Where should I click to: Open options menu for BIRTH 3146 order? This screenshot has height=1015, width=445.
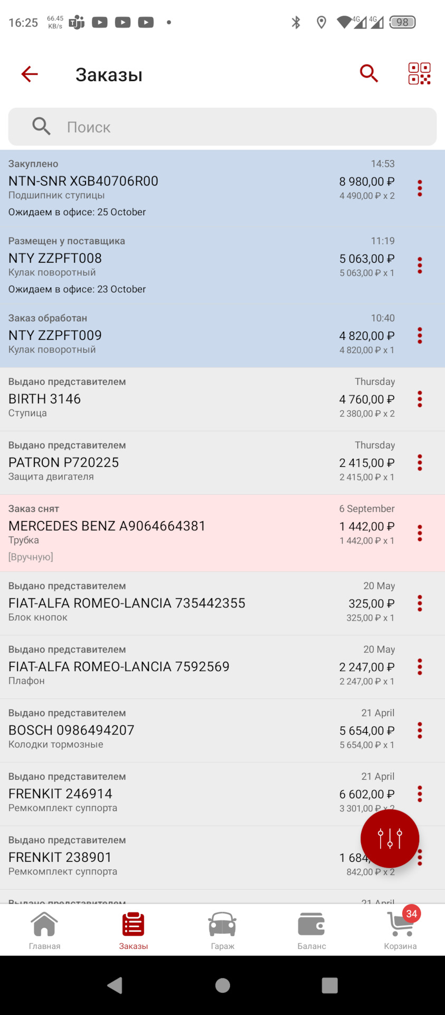420,399
